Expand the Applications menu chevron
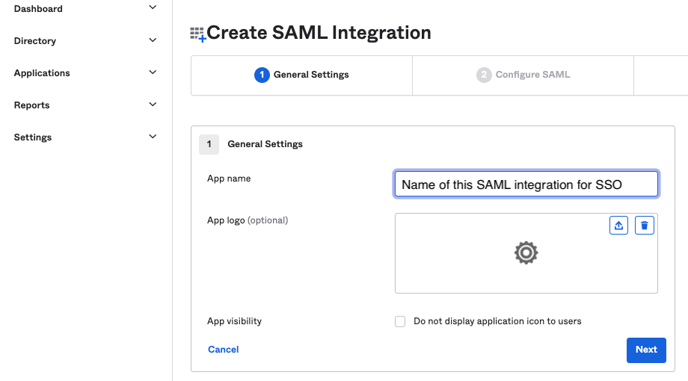This screenshot has width=688, height=381. (x=153, y=72)
